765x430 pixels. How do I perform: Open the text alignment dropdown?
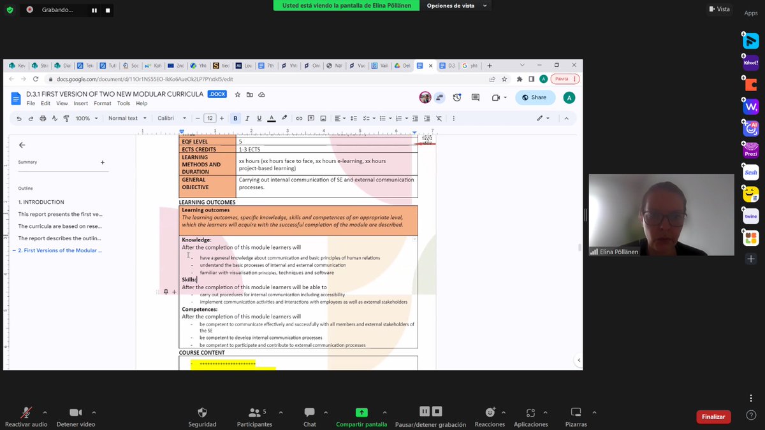pyautogui.click(x=341, y=118)
